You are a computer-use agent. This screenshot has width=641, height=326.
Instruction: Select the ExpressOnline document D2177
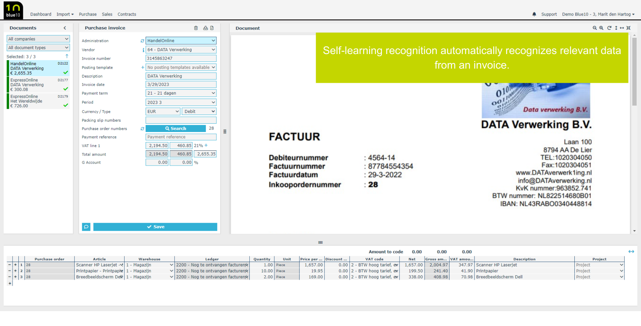(x=38, y=85)
